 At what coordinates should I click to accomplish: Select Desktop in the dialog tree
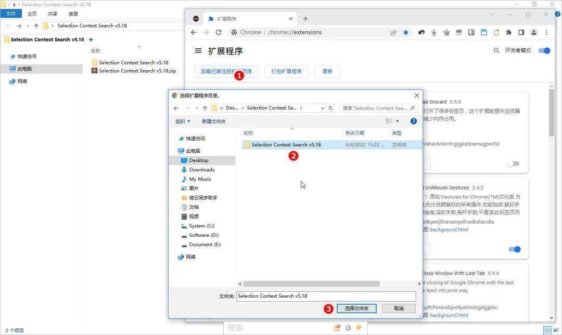(202, 160)
